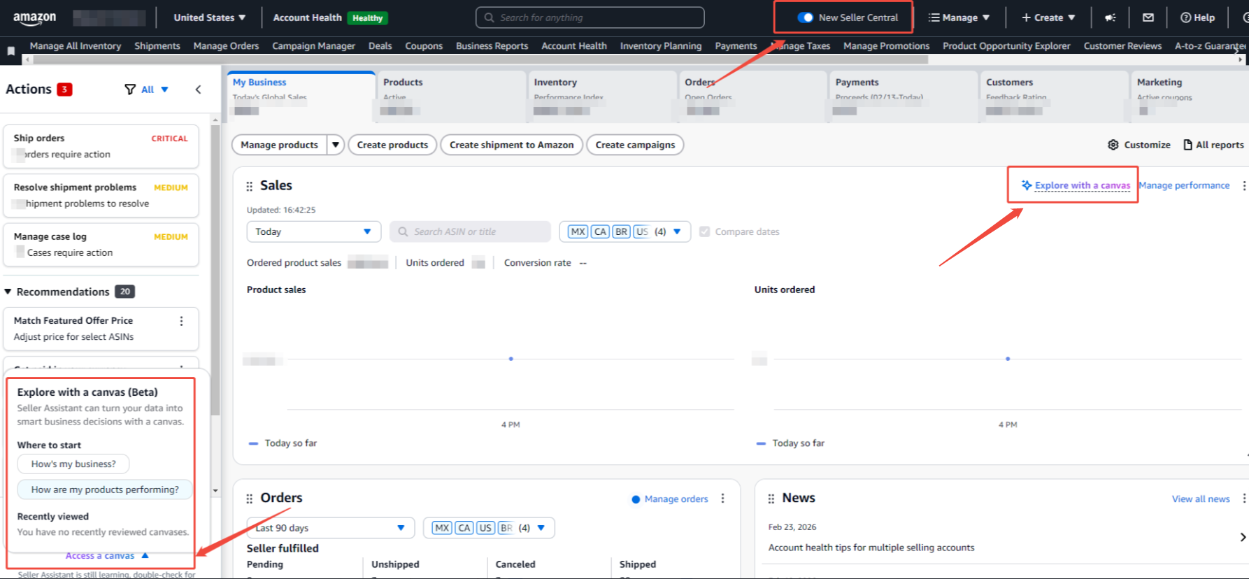Image resolution: width=1249 pixels, height=579 pixels.
Task: Toggle the New Seller Central switch
Action: [x=806, y=17]
